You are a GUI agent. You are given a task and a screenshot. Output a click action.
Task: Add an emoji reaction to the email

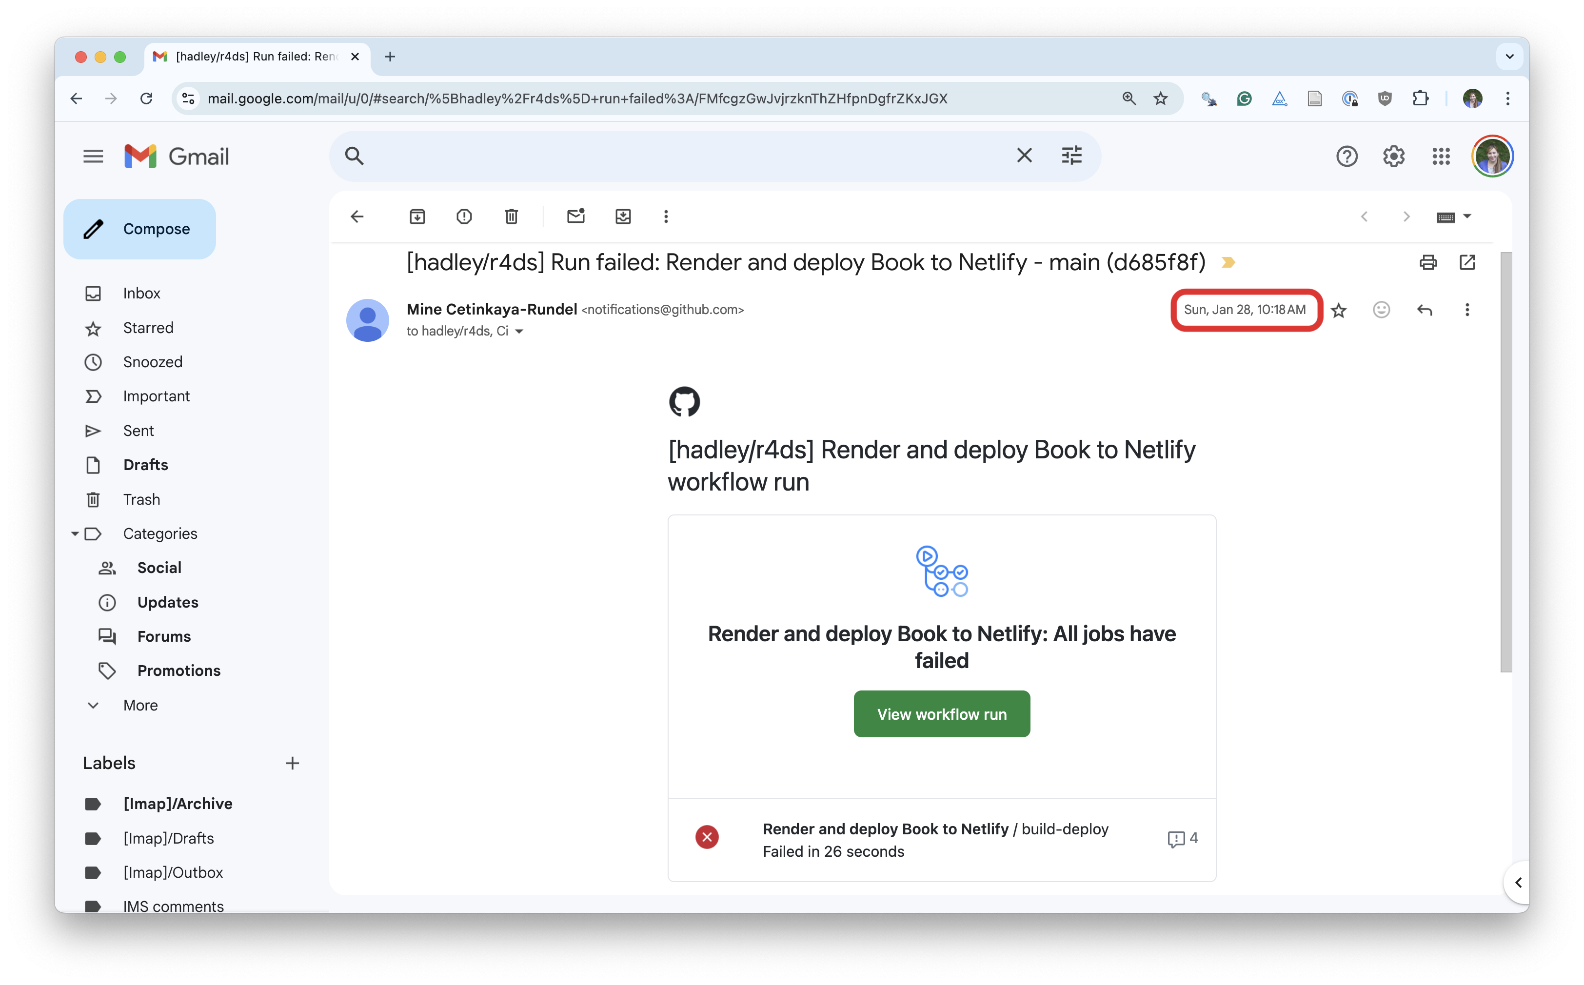point(1381,310)
